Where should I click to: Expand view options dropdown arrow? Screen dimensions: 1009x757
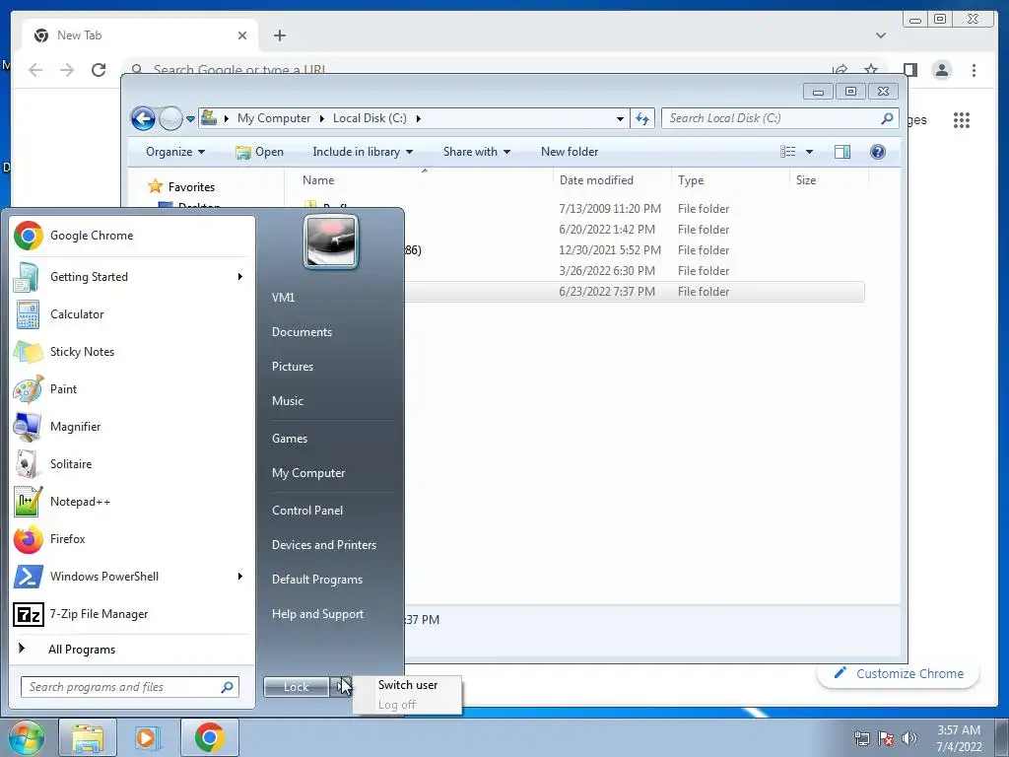tap(810, 152)
